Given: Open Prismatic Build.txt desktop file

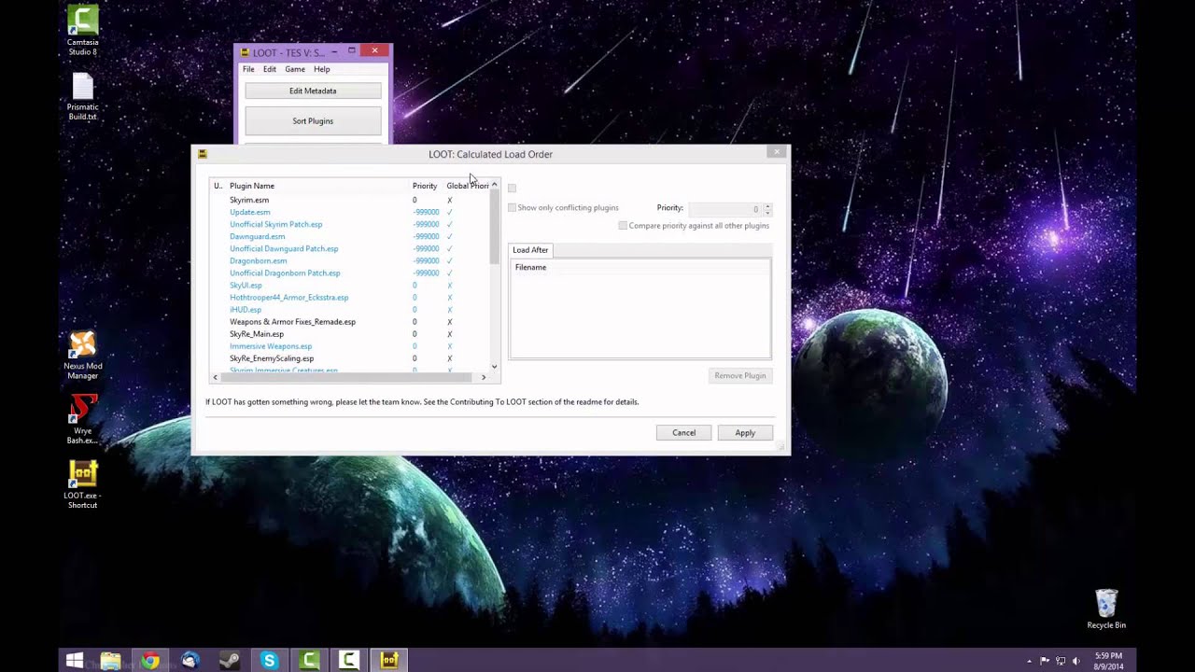Looking at the screenshot, I should pyautogui.click(x=82, y=96).
